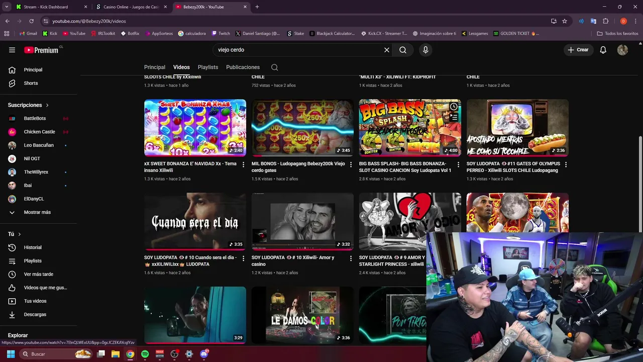Image resolution: width=643 pixels, height=362 pixels.
Task: Open options for Cuando sera el dia video
Action: coord(243,258)
